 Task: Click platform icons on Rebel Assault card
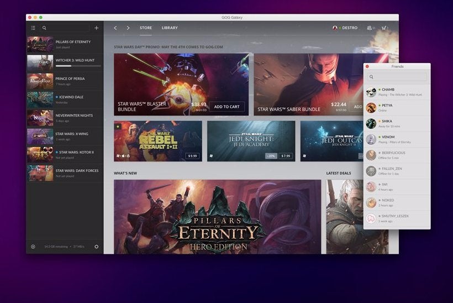click(x=123, y=156)
